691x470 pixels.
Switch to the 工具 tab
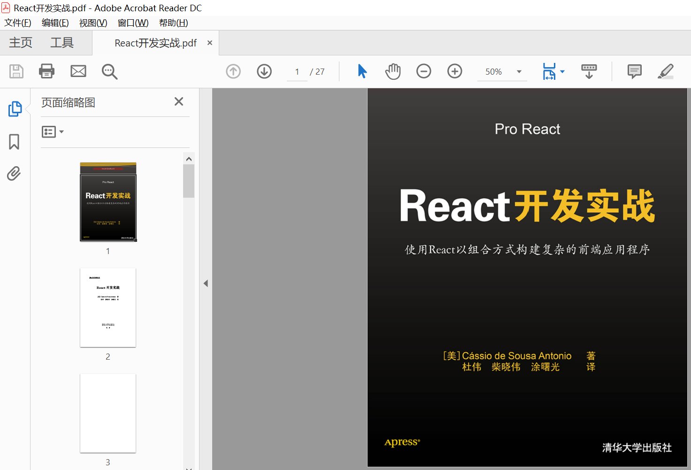coord(62,43)
